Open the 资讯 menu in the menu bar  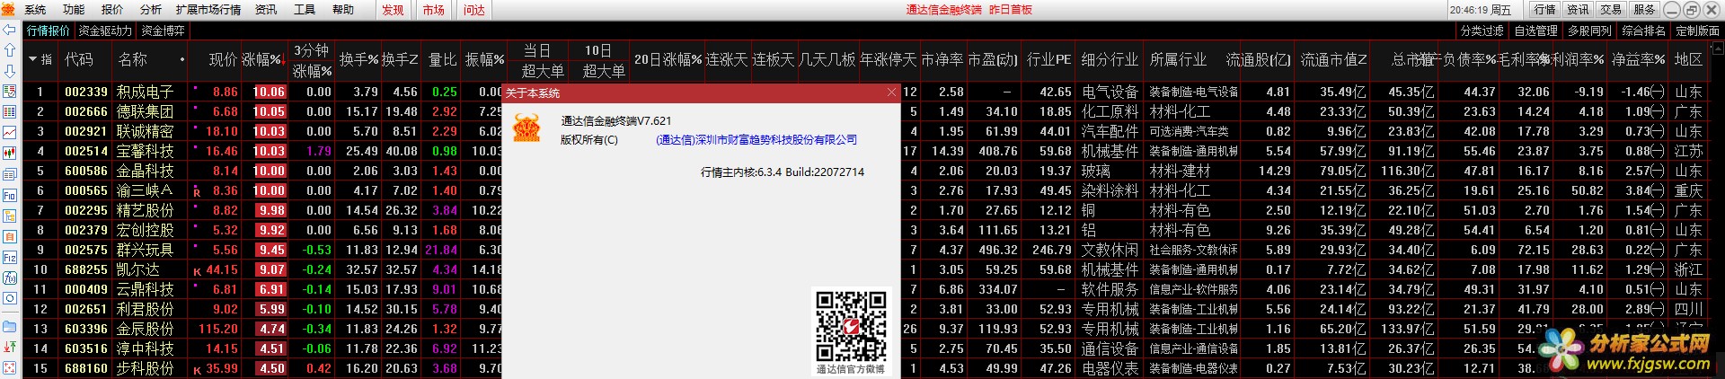click(x=266, y=10)
